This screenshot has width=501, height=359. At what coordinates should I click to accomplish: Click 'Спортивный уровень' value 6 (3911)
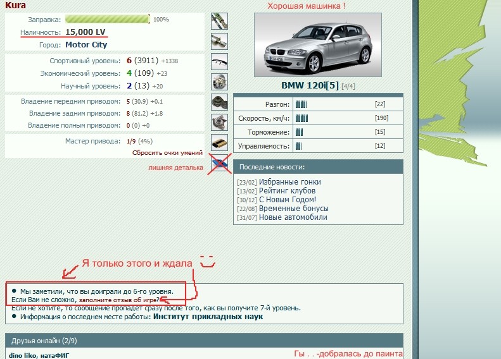(x=143, y=60)
